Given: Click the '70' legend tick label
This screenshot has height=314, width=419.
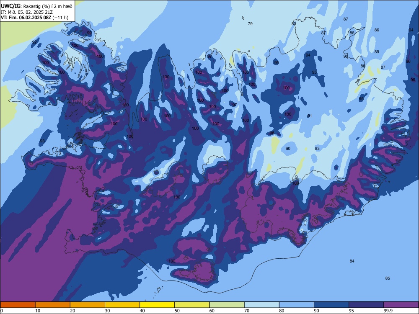Looking at the screenshot, I should (247, 311).
